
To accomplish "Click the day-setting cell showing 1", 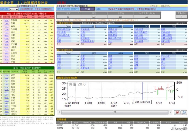I will point(182,17).
